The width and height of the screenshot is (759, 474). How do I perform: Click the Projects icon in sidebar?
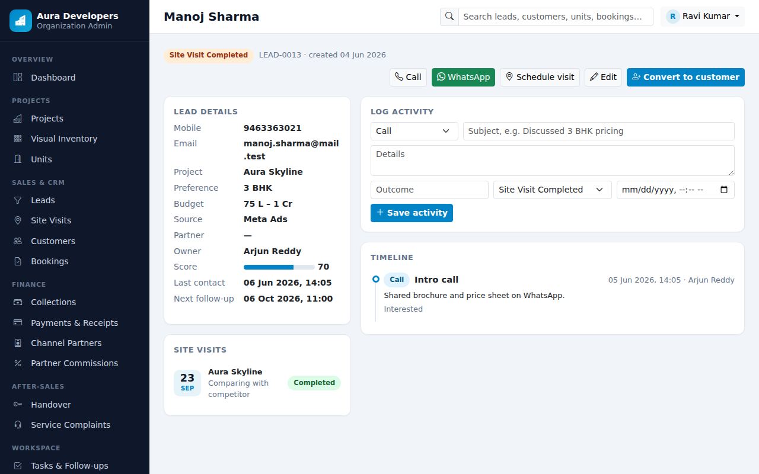click(18, 118)
